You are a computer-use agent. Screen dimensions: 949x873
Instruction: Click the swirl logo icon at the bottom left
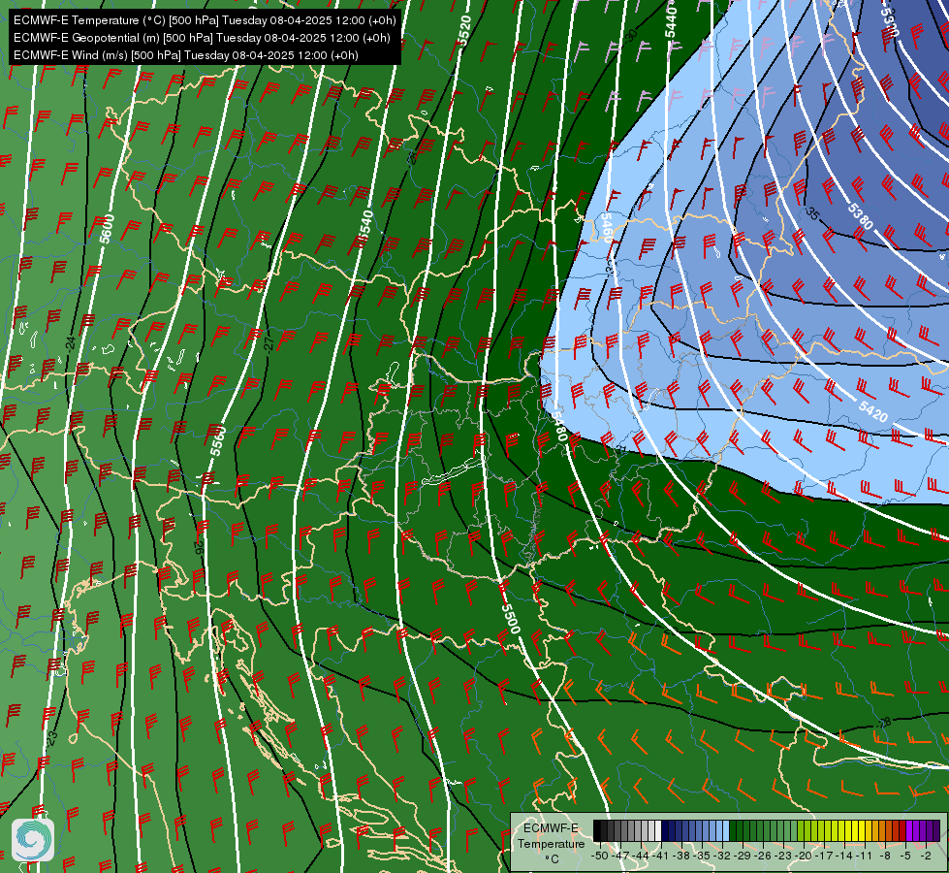pos(33,840)
